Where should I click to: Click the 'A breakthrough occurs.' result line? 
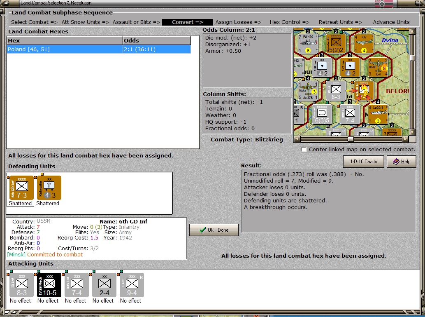pyautogui.click(x=276, y=207)
